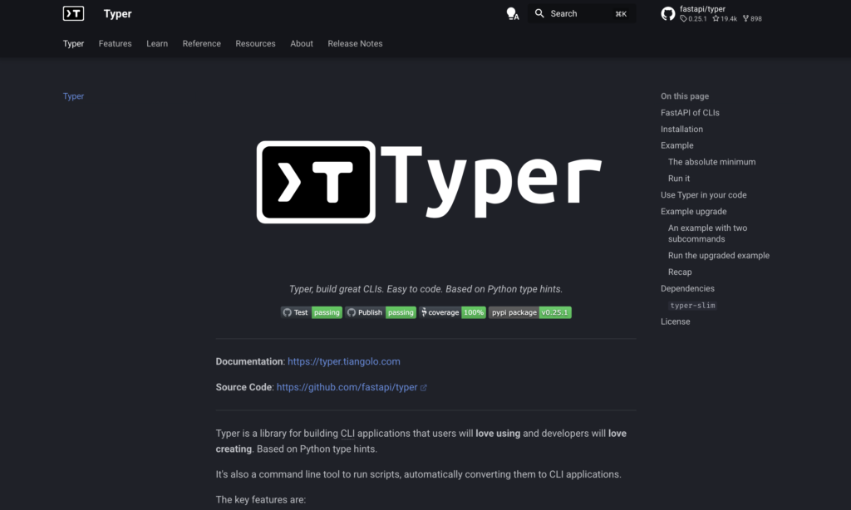Screen dimensions: 851x510
Task: Jump to Dependencies section
Action: pyautogui.click(x=687, y=288)
